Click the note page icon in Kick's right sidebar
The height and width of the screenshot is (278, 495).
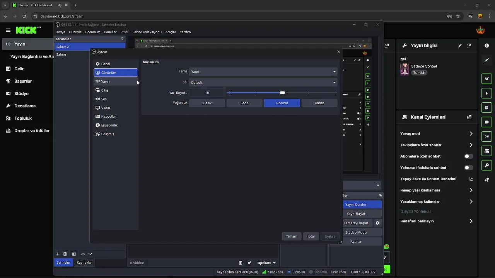coord(486,108)
